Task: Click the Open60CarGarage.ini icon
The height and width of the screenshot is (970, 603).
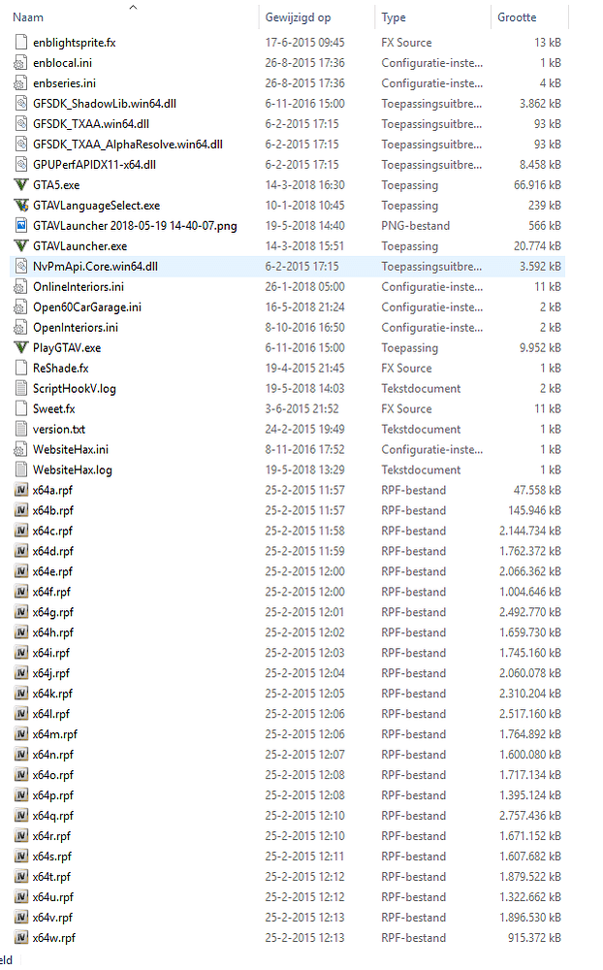Action: (21, 307)
